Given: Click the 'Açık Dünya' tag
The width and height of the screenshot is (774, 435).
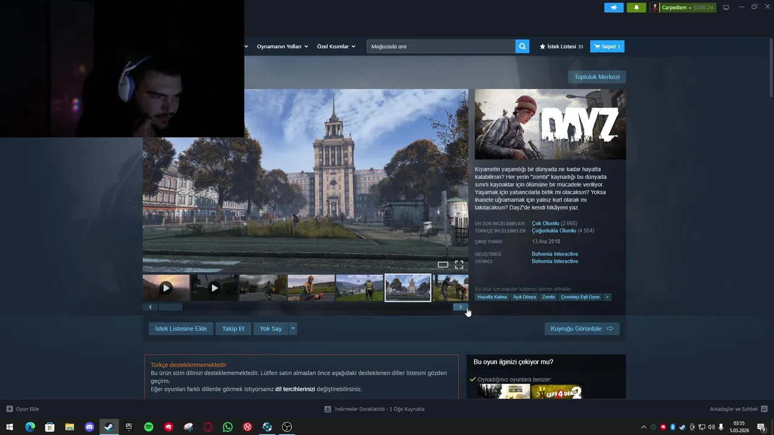Looking at the screenshot, I should coord(524,297).
